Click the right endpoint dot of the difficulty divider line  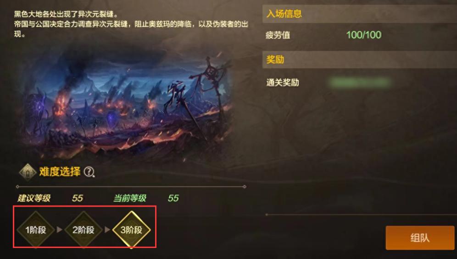[x=245, y=187]
